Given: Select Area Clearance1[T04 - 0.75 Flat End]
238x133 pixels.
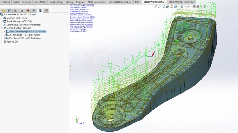Looking at the screenshot, I should 28,32.
